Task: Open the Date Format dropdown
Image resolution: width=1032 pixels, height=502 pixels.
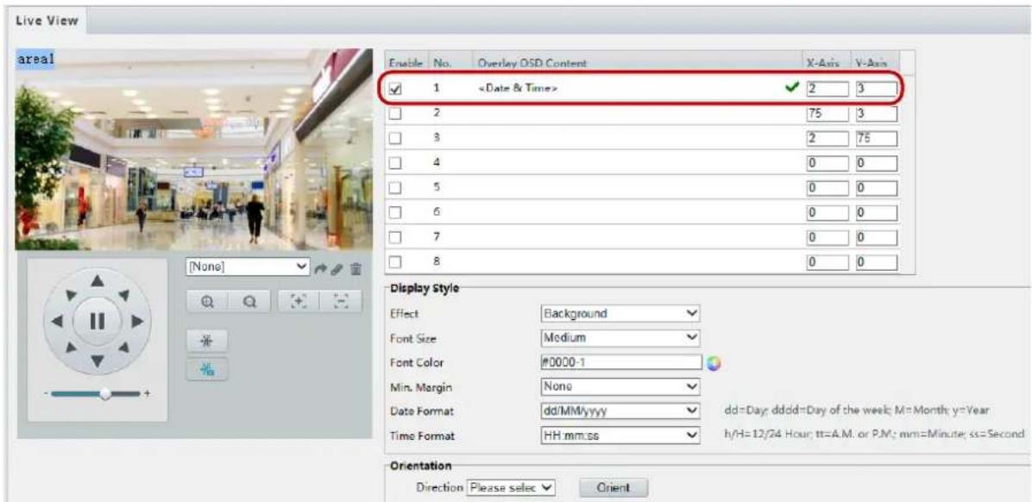Action: 620,411
